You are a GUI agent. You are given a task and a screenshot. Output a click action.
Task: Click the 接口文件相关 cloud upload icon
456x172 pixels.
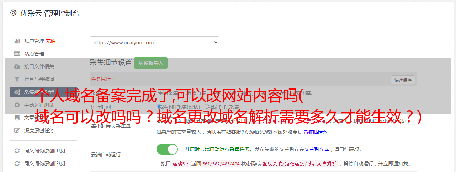(x=17, y=66)
